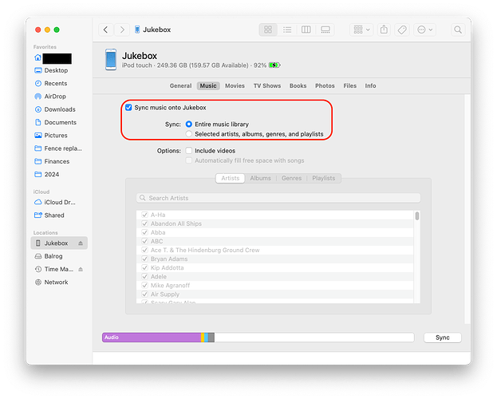The image size is (497, 399).
Task: Click the artist list scrollbar thumb
Action: (x=417, y=216)
